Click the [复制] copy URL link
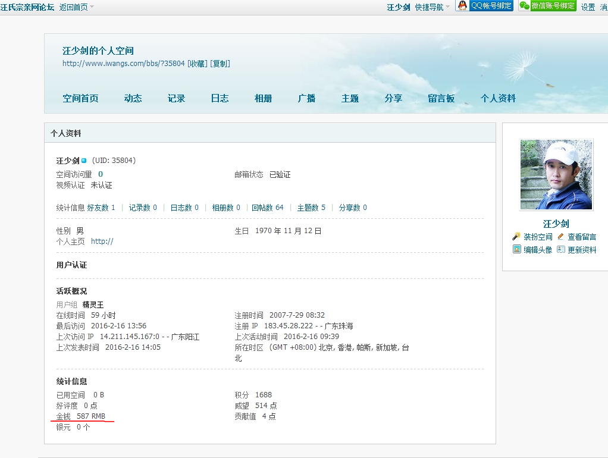 pos(220,64)
